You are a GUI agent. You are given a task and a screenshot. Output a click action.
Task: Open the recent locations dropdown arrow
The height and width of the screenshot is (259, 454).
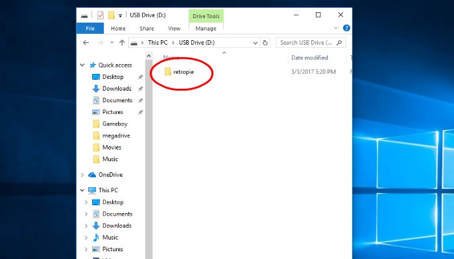tap(111, 43)
